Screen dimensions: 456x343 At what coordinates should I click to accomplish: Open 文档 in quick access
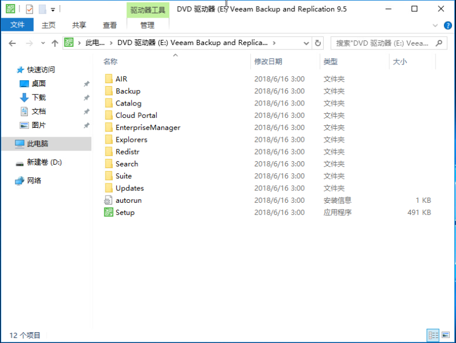[38, 111]
